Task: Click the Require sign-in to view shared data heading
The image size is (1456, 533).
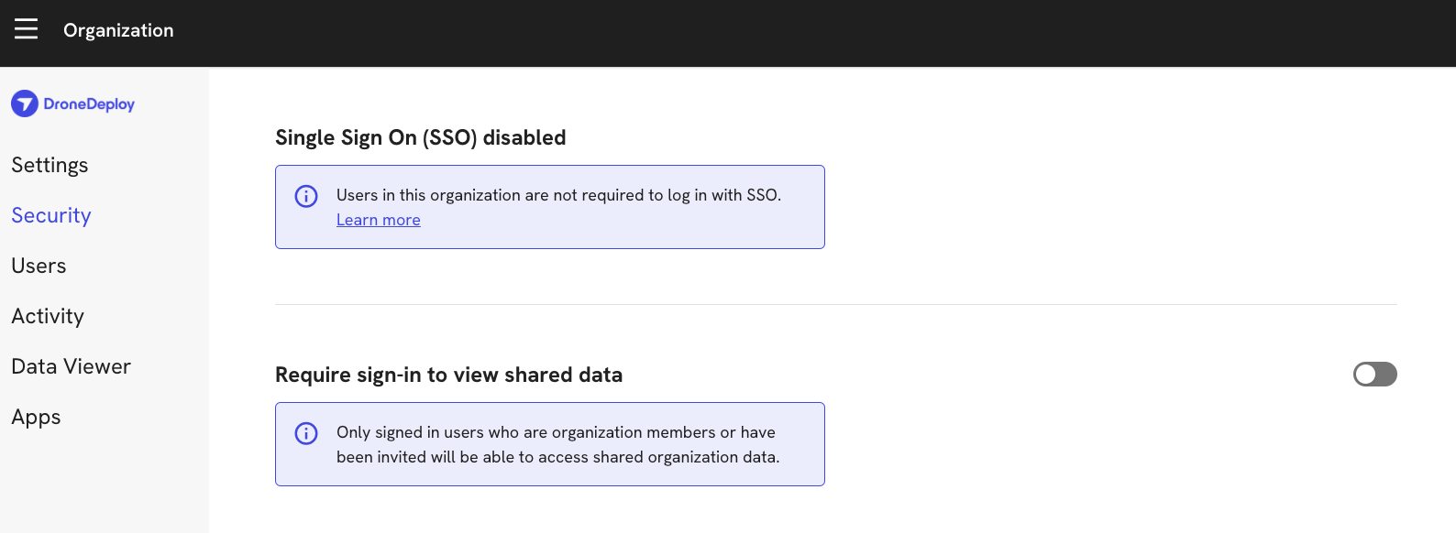Action: pyautogui.click(x=448, y=375)
